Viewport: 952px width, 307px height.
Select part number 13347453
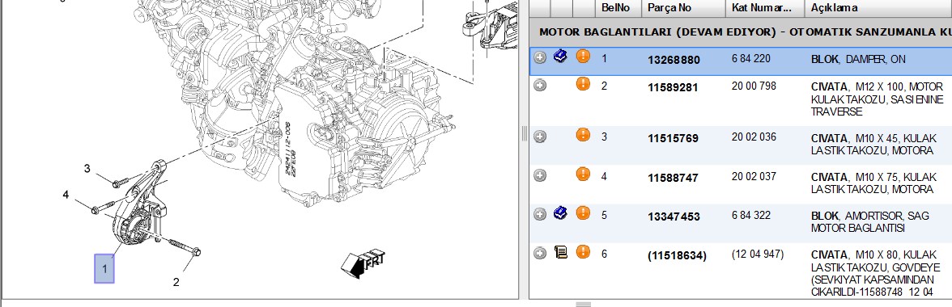coord(674,217)
